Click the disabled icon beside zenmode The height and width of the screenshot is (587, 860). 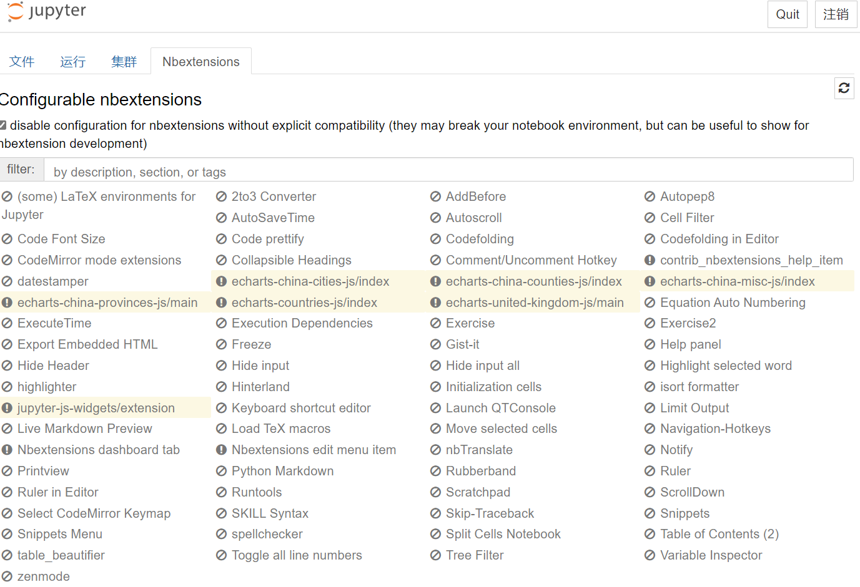[7, 576]
